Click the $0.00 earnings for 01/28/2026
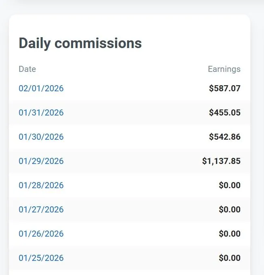This screenshot has width=264, height=275. (229, 185)
